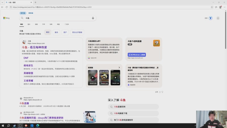
Task: Click the browser address bar URL
Action: click(52, 7)
